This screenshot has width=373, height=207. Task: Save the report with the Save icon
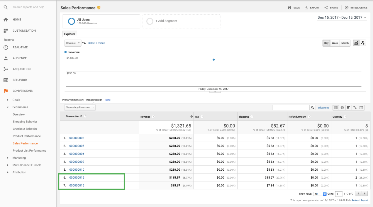click(x=290, y=8)
